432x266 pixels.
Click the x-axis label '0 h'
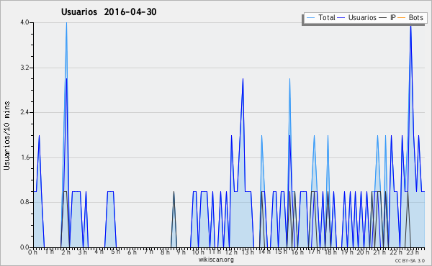pos(32,252)
